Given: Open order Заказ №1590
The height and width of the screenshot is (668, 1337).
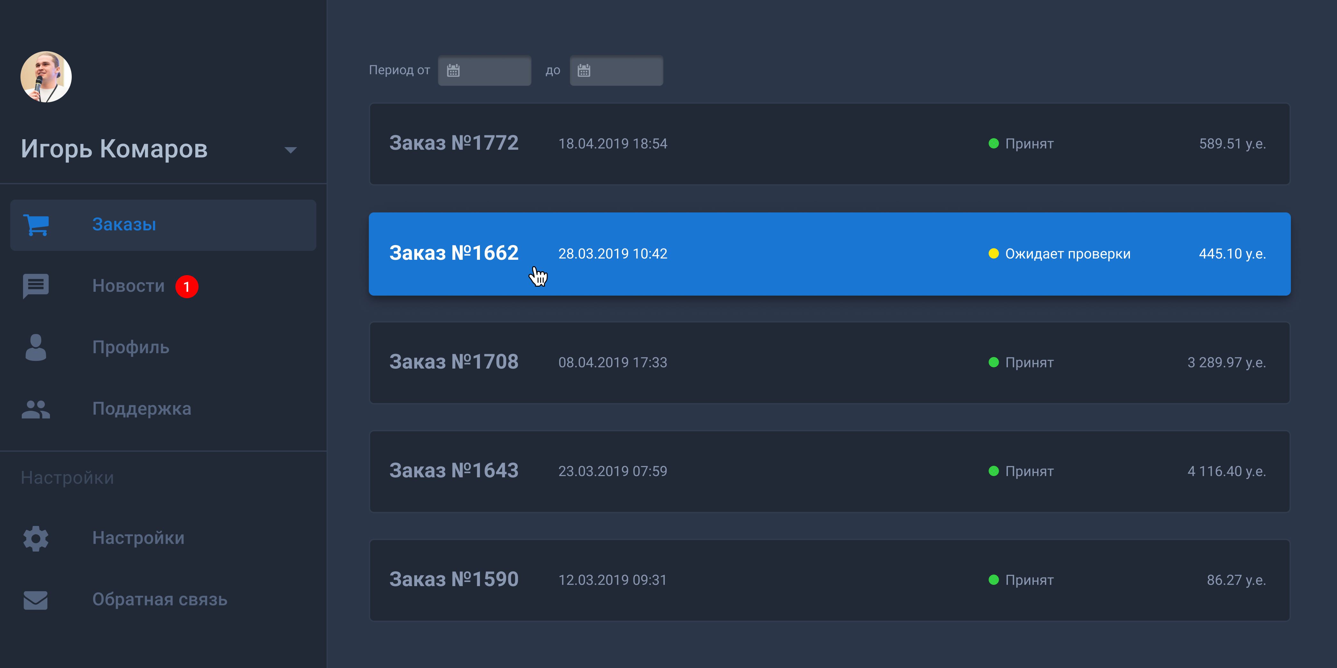Looking at the screenshot, I should pyautogui.click(x=830, y=580).
